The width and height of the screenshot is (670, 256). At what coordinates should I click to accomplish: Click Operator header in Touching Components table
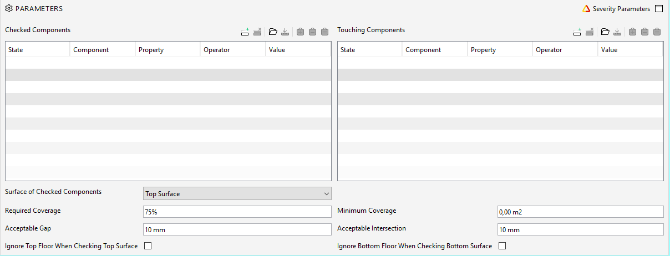pos(565,50)
